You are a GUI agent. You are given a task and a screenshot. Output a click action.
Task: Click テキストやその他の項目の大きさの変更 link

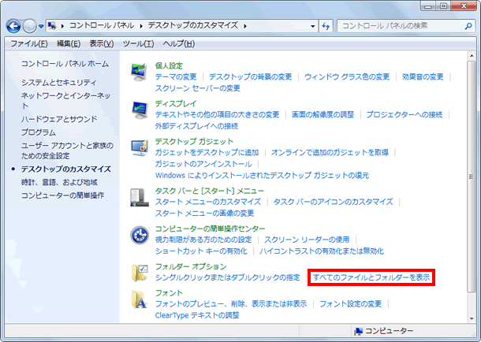[x=217, y=114]
